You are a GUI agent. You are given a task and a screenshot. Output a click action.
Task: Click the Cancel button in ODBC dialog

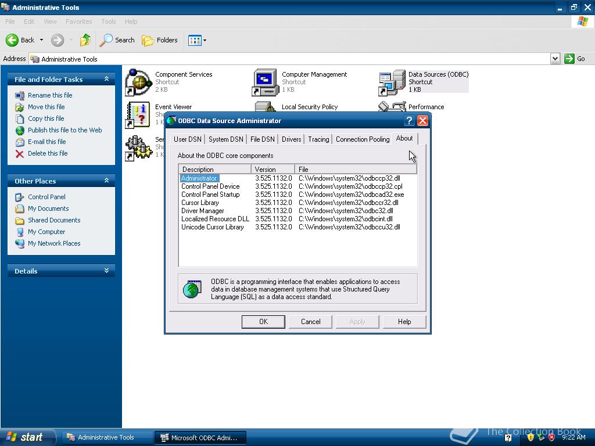pos(310,322)
